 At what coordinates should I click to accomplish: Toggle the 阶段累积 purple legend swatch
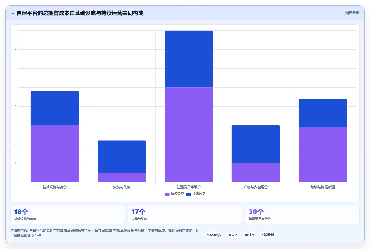click(x=167, y=194)
